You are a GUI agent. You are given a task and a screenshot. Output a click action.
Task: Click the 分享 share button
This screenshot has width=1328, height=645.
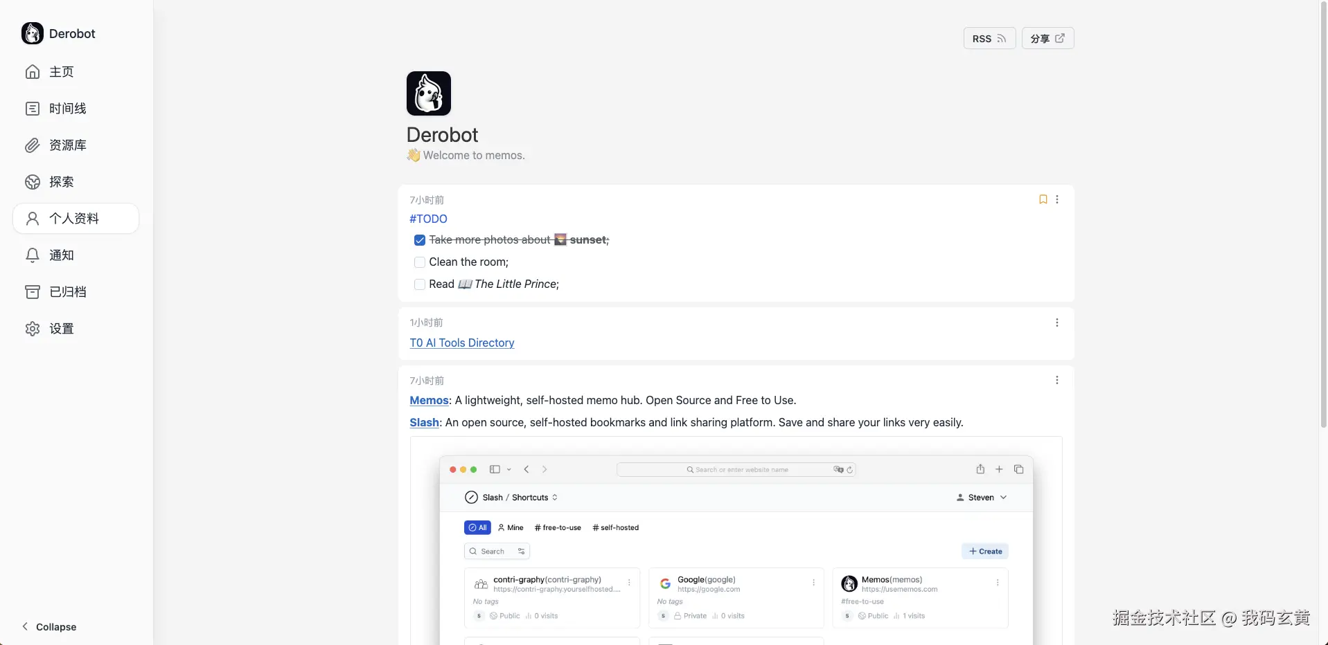[1047, 39]
